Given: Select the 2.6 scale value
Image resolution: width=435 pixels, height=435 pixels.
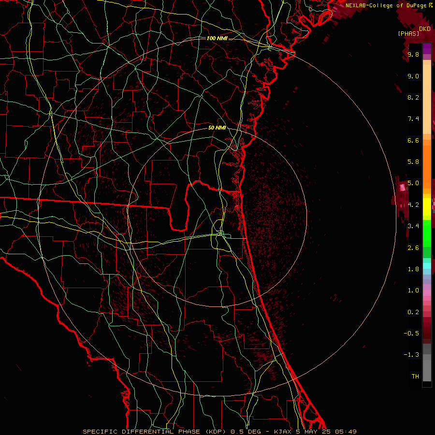Looking at the screenshot, I should tap(413, 247).
